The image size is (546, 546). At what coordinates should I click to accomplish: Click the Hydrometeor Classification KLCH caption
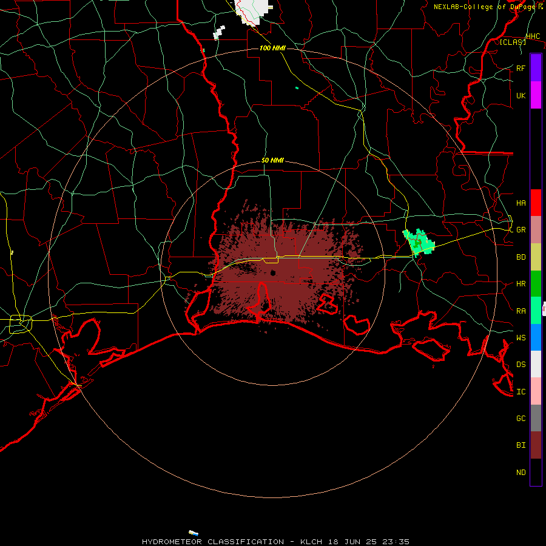pyautogui.click(x=275, y=542)
